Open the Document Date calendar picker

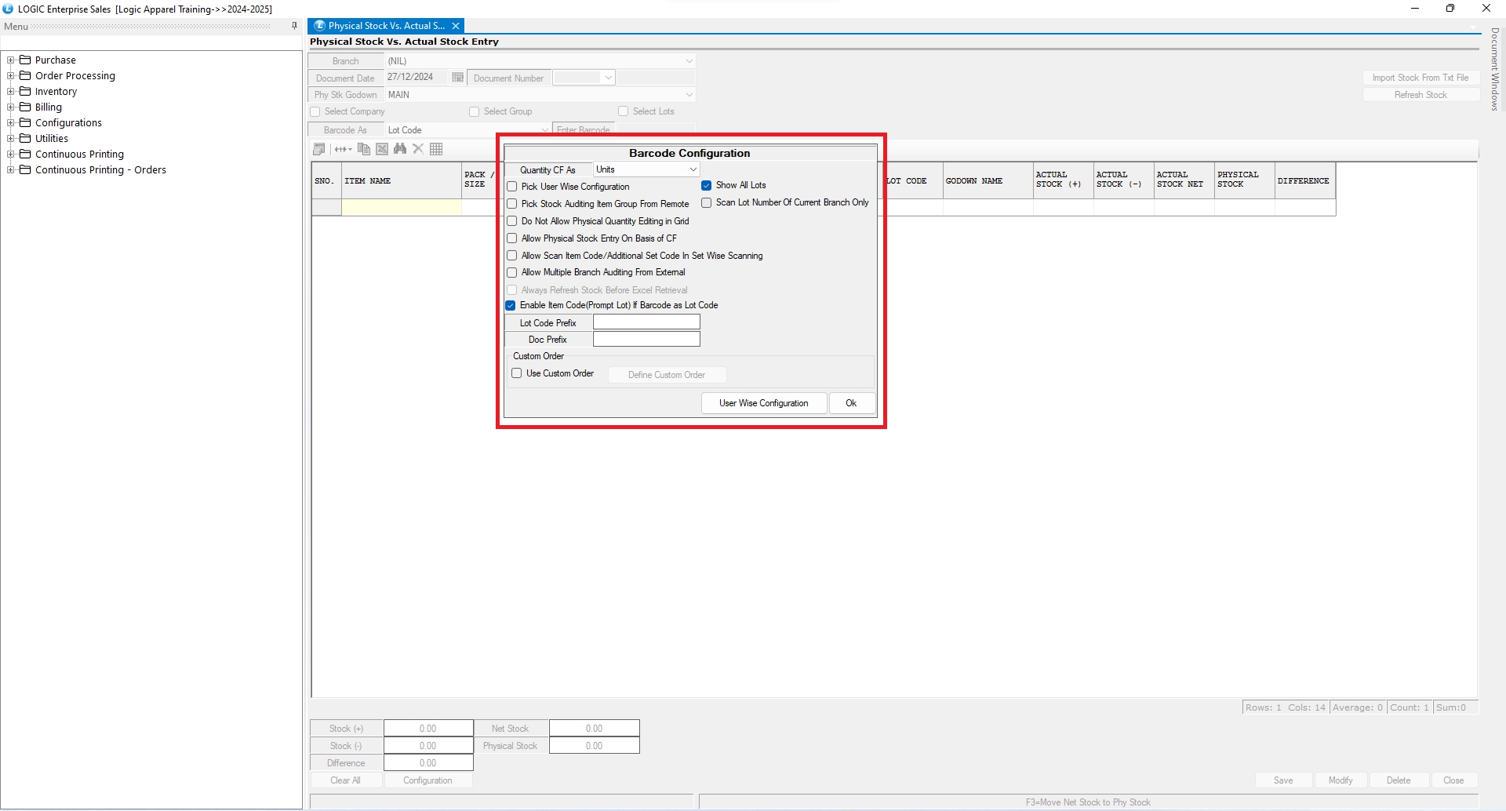(x=457, y=78)
